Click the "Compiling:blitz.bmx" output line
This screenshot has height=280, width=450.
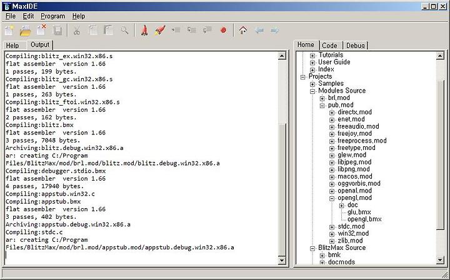click(x=39, y=125)
